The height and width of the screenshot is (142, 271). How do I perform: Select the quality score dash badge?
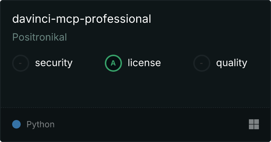pyautogui.click(x=202, y=63)
